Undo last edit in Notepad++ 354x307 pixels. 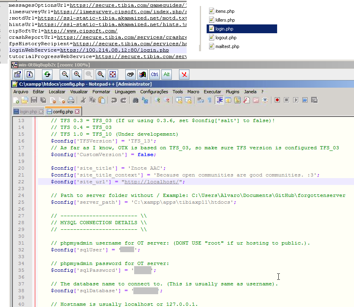[x=114, y=100]
